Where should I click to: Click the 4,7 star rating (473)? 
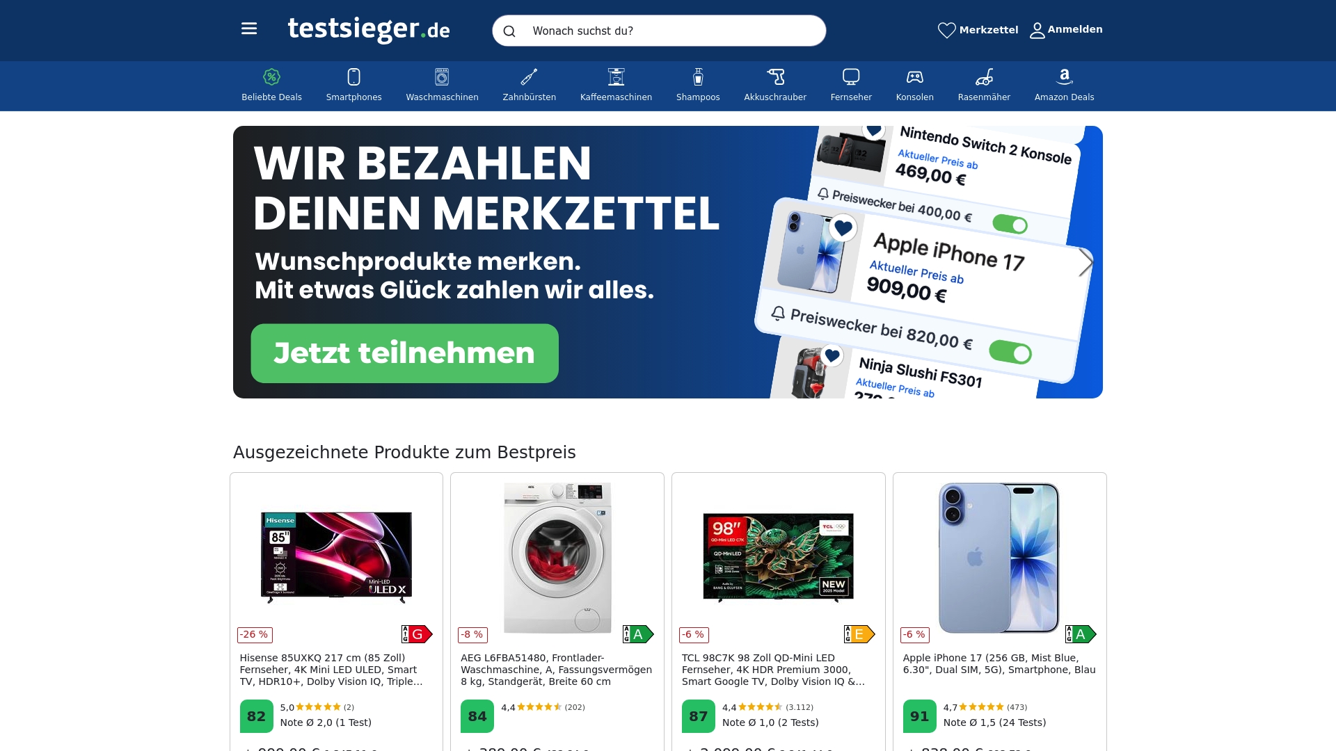[x=985, y=707]
